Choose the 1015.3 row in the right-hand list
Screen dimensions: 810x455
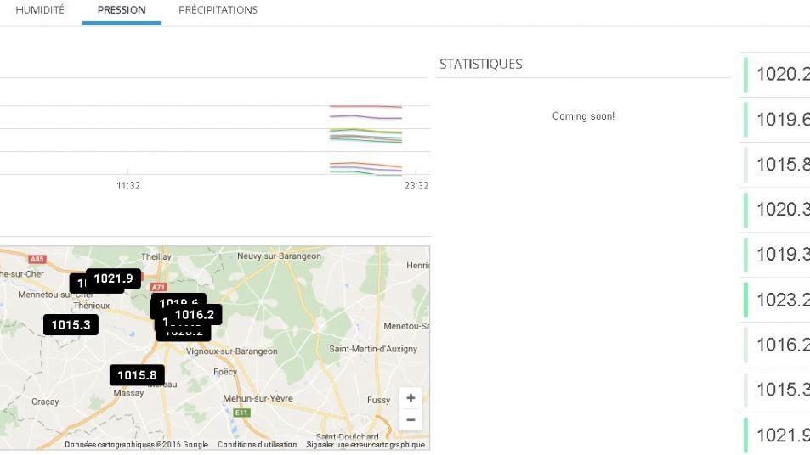782,390
